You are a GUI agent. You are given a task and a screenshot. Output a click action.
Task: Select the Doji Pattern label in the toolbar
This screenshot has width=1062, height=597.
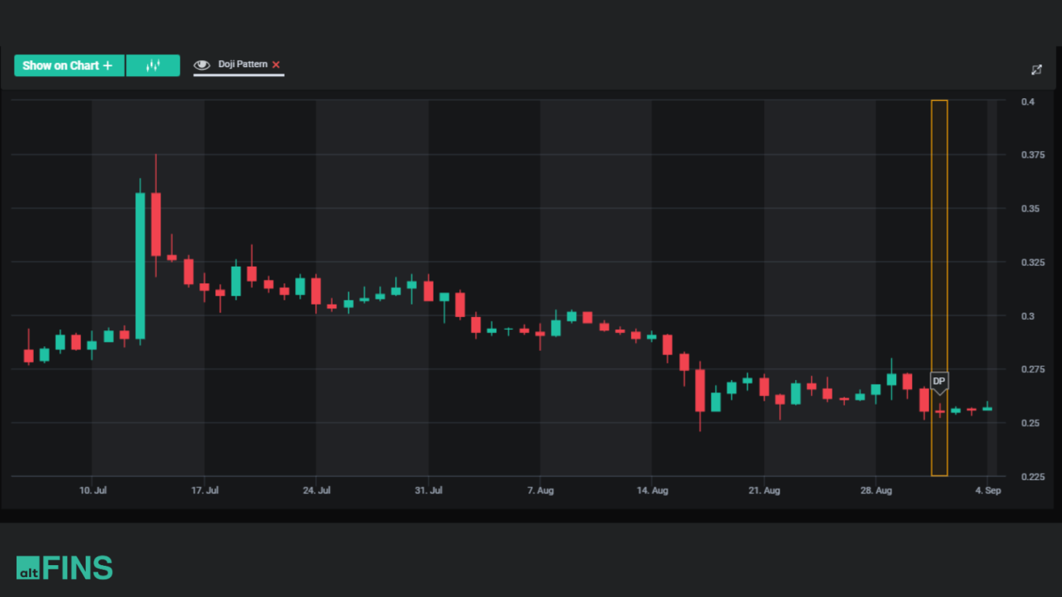[243, 64]
